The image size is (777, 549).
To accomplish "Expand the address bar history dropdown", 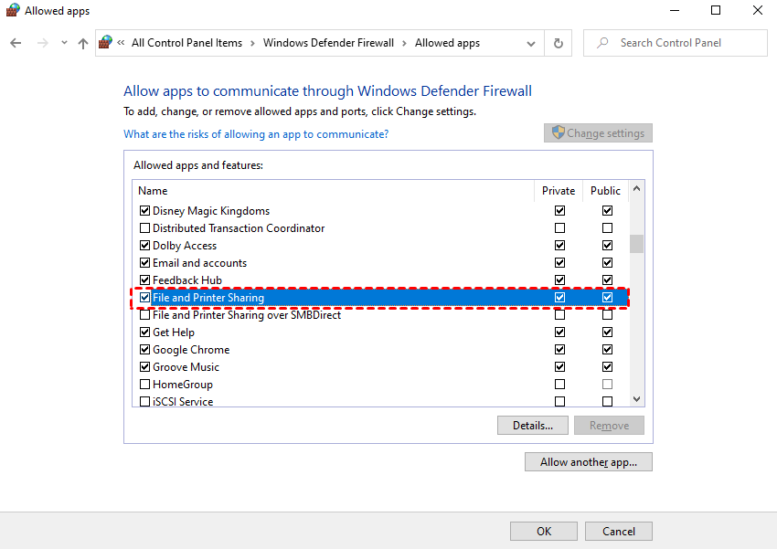I will point(531,44).
